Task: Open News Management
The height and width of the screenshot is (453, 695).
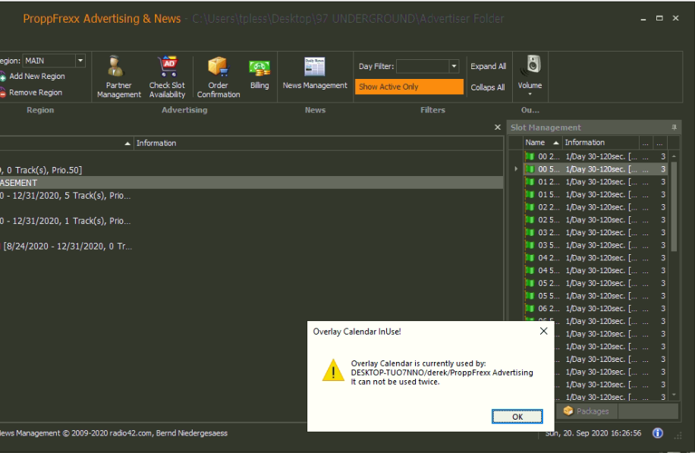Action: (x=315, y=73)
